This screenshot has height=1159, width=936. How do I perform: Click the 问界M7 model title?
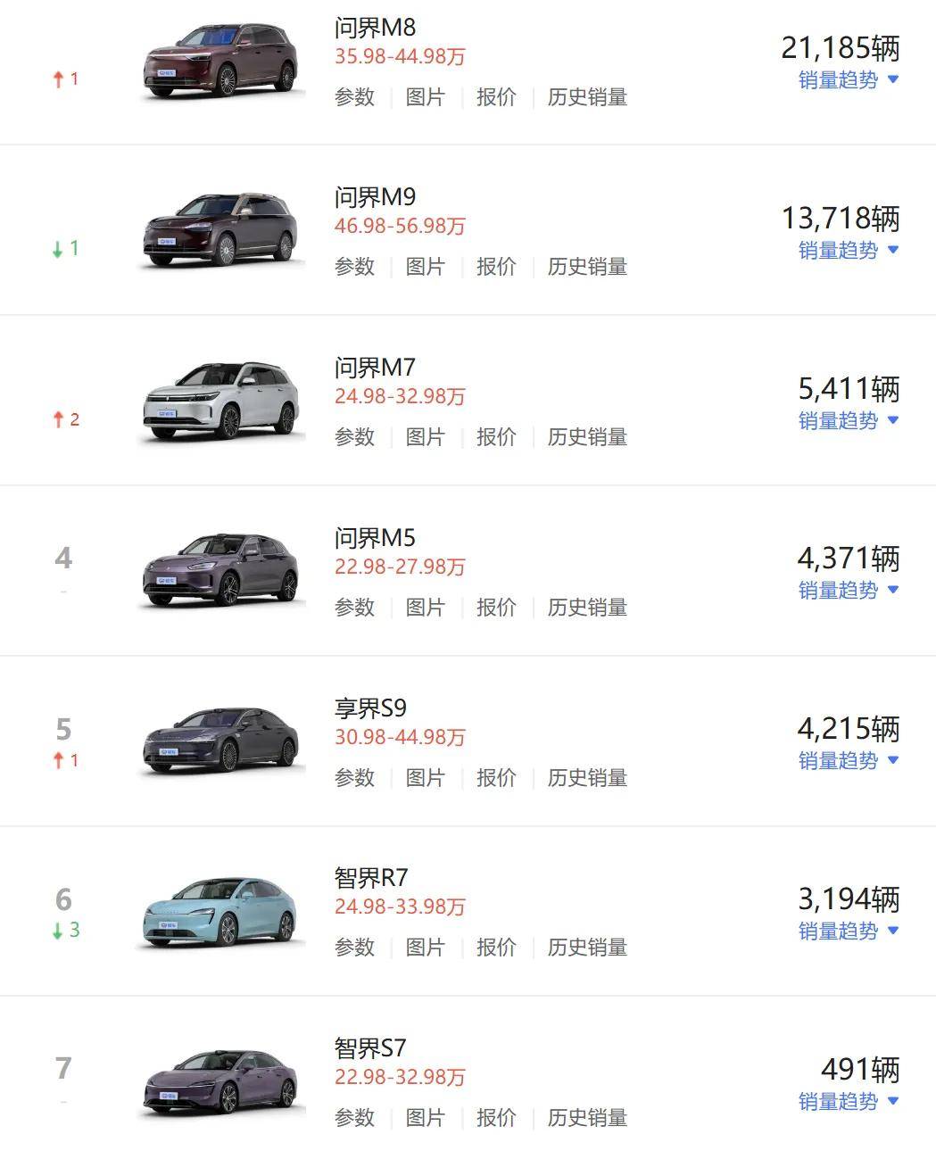click(x=375, y=368)
